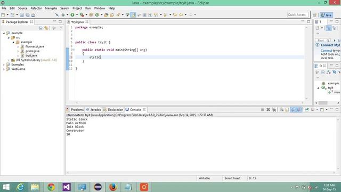Expand the WebGame project node
This screenshot has height=192, width=341.
[4, 69]
